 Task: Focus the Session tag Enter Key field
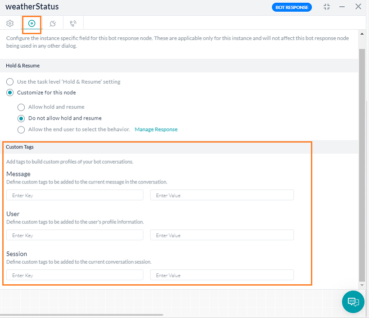click(75, 275)
